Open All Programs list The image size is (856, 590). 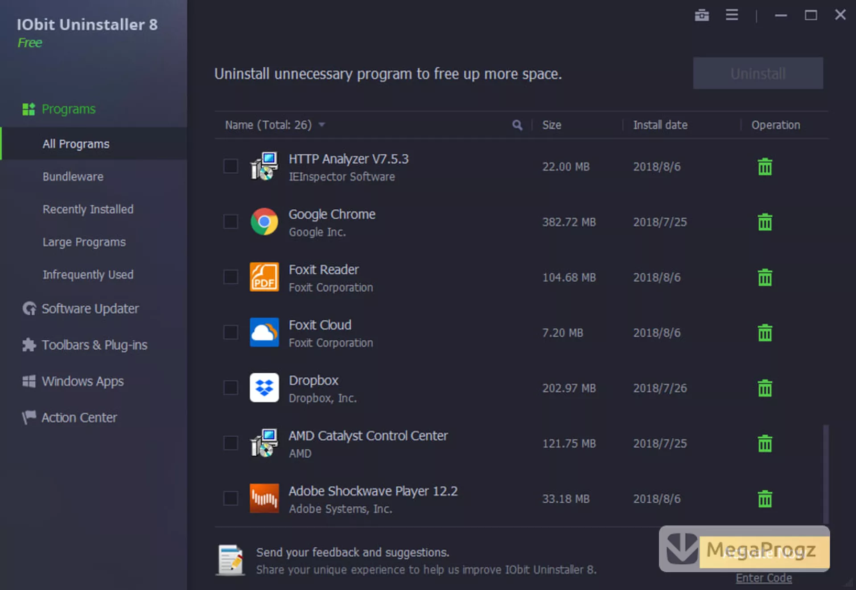point(94,144)
